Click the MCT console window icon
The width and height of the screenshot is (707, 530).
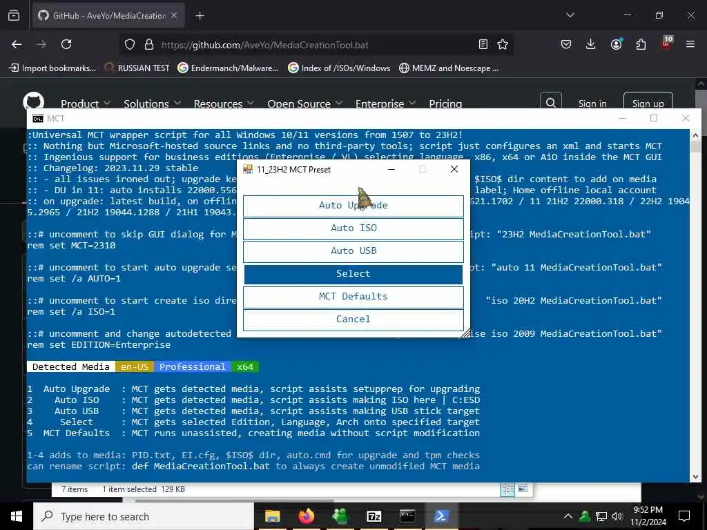click(x=38, y=119)
